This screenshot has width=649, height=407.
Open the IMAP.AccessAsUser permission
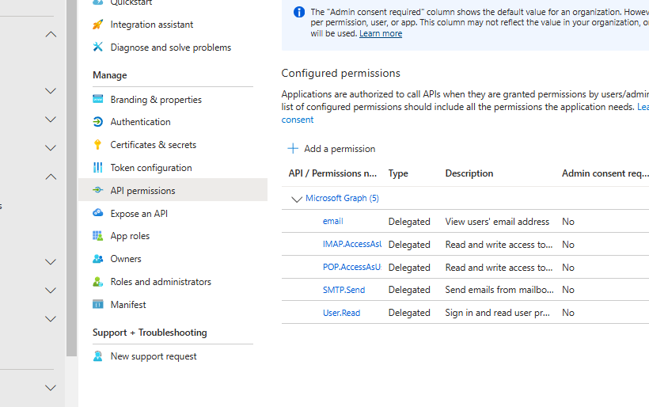[352, 244]
